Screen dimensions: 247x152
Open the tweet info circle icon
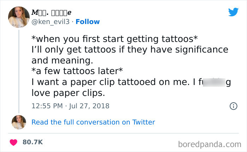(233, 106)
